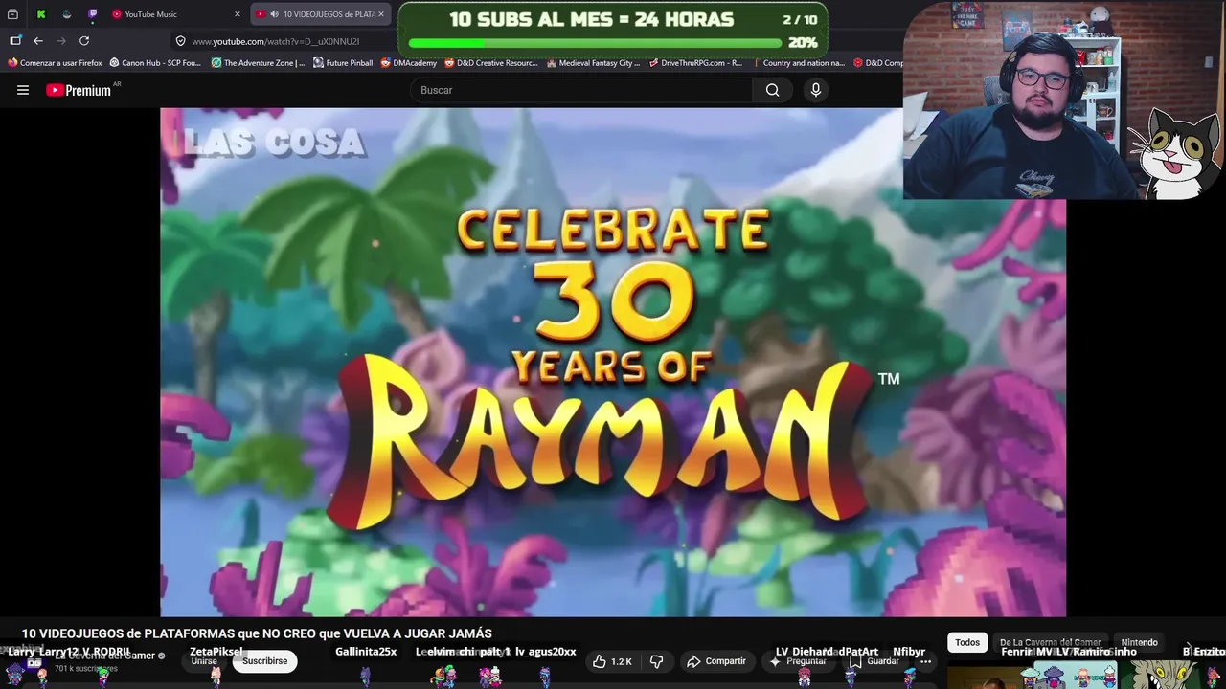Switch to the Kick pinned tab
Image resolution: width=1226 pixels, height=689 pixels.
[x=40, y=14]
